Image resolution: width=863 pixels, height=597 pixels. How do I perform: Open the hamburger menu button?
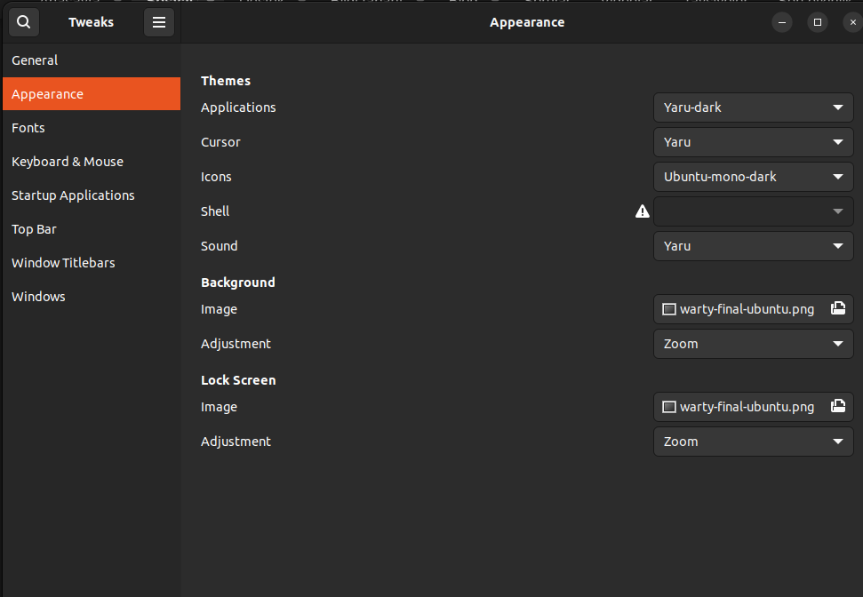(x=159, y=22)
